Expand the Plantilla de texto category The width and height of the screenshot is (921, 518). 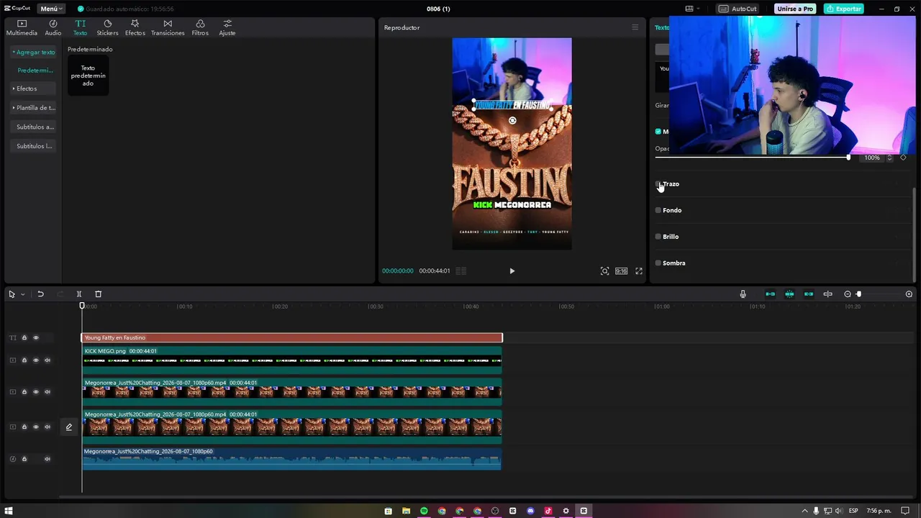coord(35,108)
